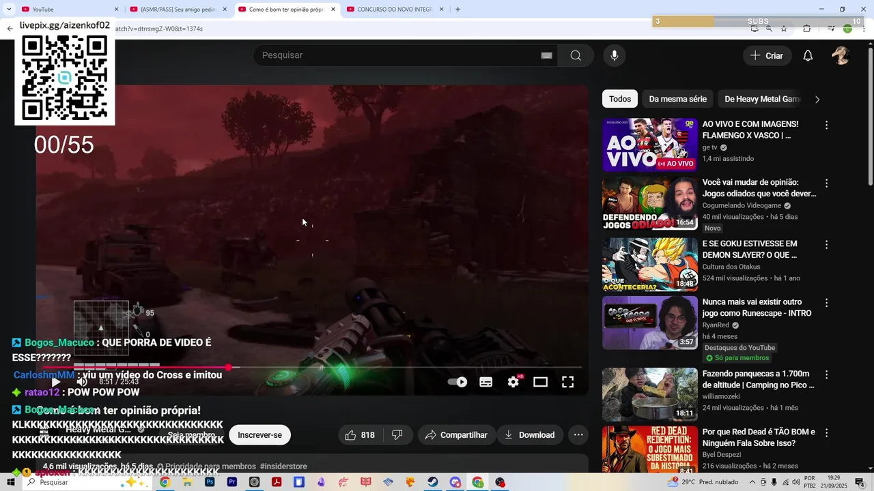
Task: Open the Chrome media controls icon
Action: [831, 29]
